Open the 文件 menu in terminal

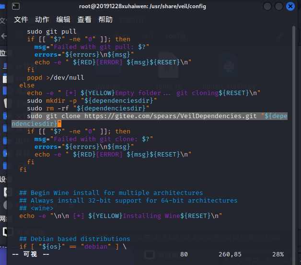click(21, 20)
